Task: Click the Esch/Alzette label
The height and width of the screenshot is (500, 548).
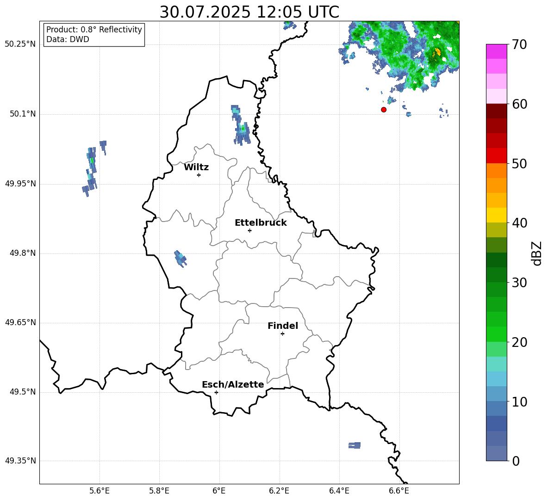Action: [x=233, y=385]
